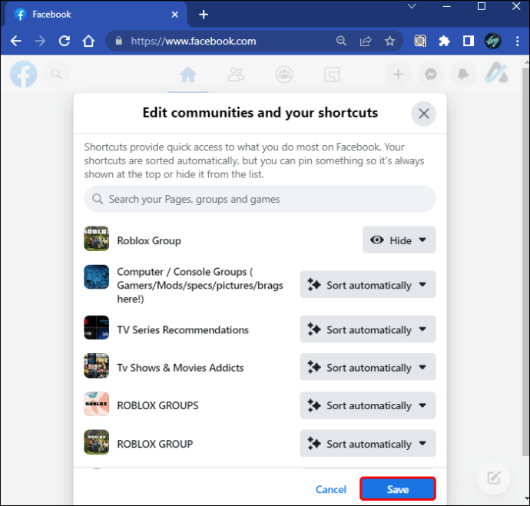Click the Search your Pages, groups and games field
This screenshot has width=530, height=506.
pyautogui.click(x=260, y=199)
